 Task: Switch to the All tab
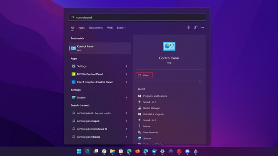pyautogui.click(x=73, y=28)
